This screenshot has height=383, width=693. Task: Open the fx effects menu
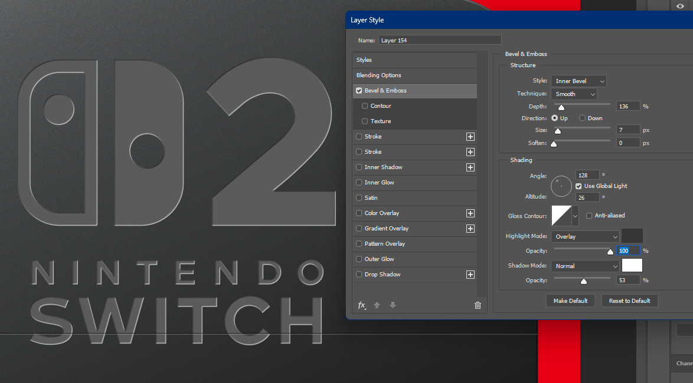coord(362,305)
